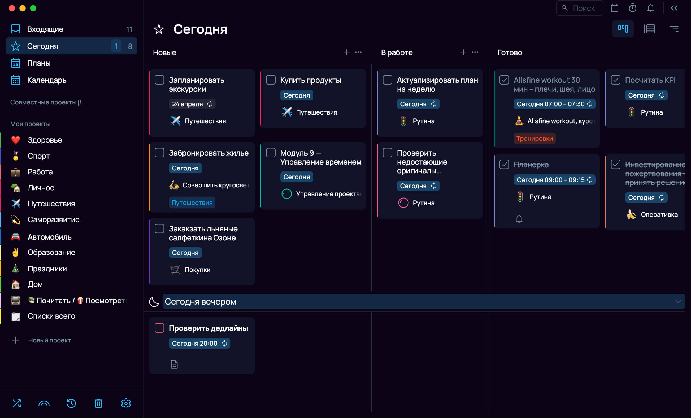The image size is (691, 418).
Task: Open the filter and sort icon
Action: 674,29
